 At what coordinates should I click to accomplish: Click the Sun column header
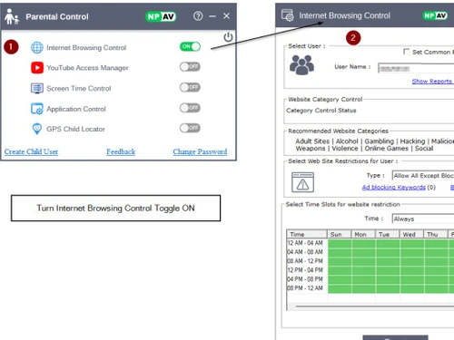(x=339, y=234)
